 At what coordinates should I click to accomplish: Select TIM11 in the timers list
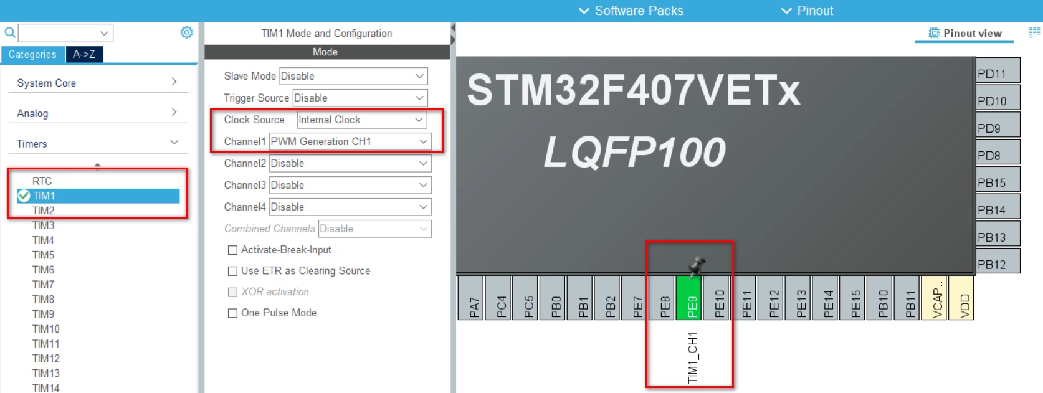point(46,344)
